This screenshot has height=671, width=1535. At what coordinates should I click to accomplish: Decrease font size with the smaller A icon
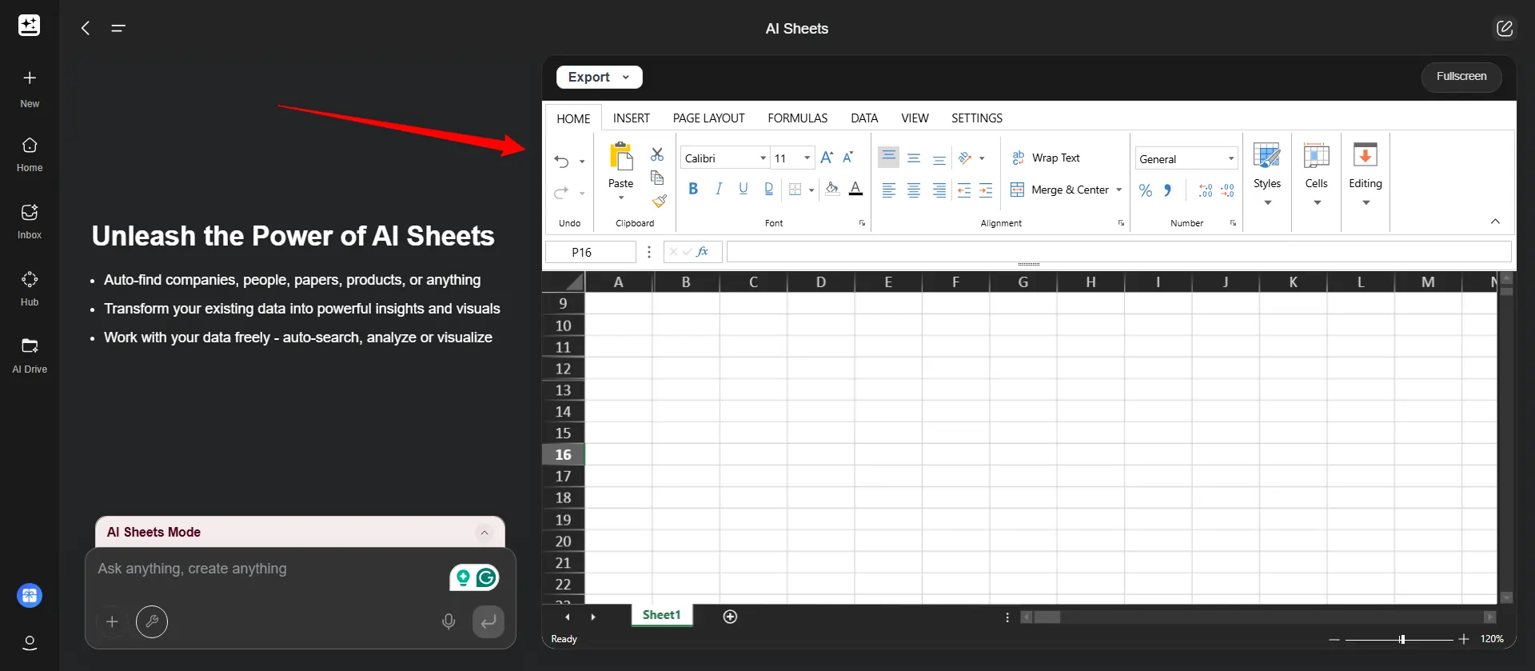(x=848, y=158)
